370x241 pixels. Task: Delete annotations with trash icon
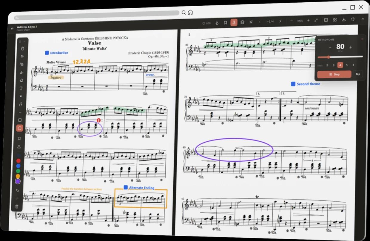point(17,206)
